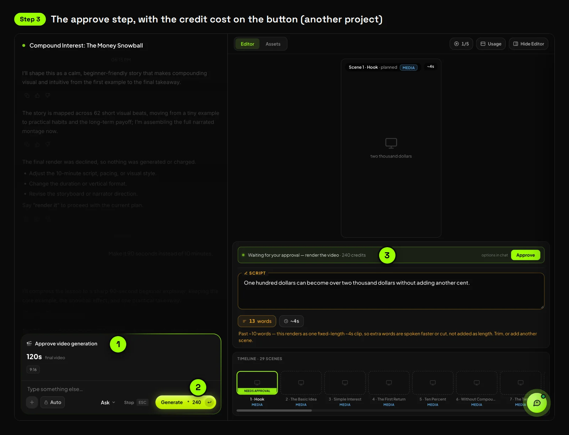Click the 'options in chat' text
The image size is (569, 435).
(x=495, y=255)
